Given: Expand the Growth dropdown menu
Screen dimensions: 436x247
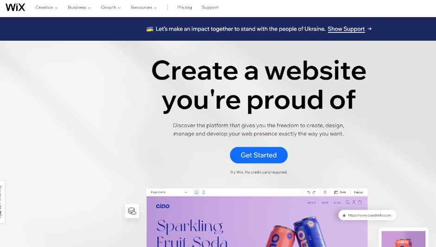Looking at the screenshot, I should pos(111,7).
